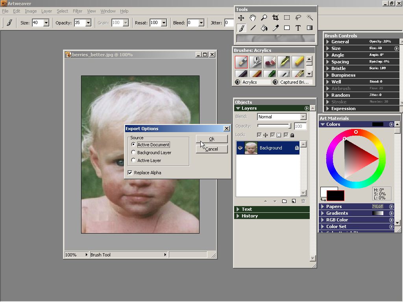This screenshot has width=403, height=302.
Task: Select the Background Layer radio option
Action: [134, 153]
